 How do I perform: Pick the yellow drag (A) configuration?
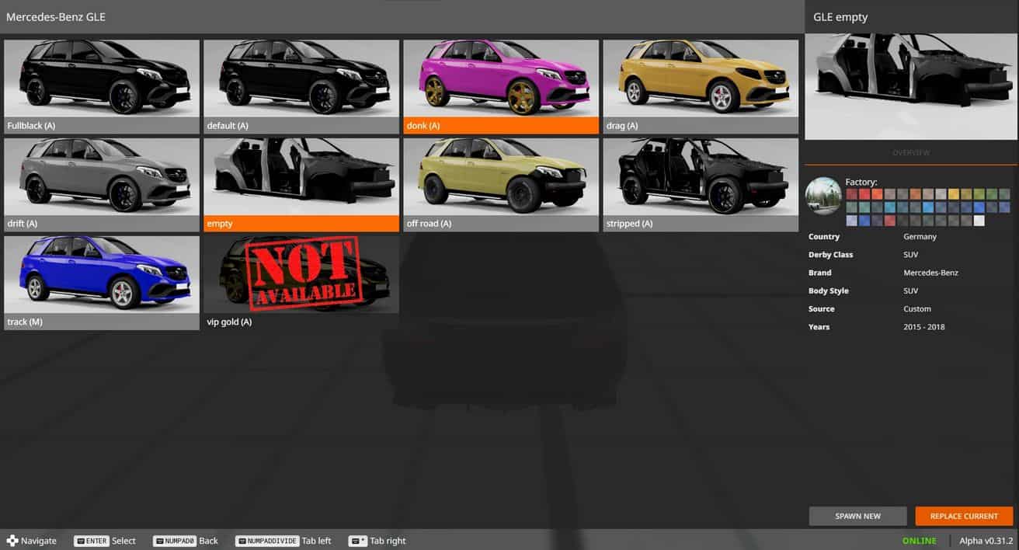(701, 86)
